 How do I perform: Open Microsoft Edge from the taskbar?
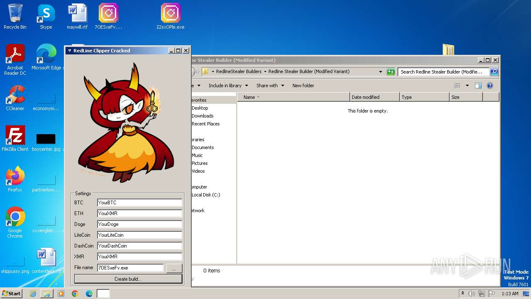click(x=89, y=294)
